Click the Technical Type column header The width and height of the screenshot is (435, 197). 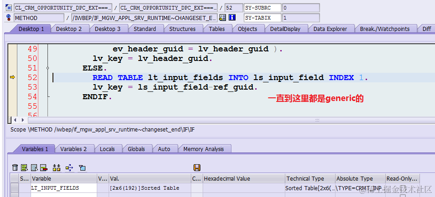(310, 179)
